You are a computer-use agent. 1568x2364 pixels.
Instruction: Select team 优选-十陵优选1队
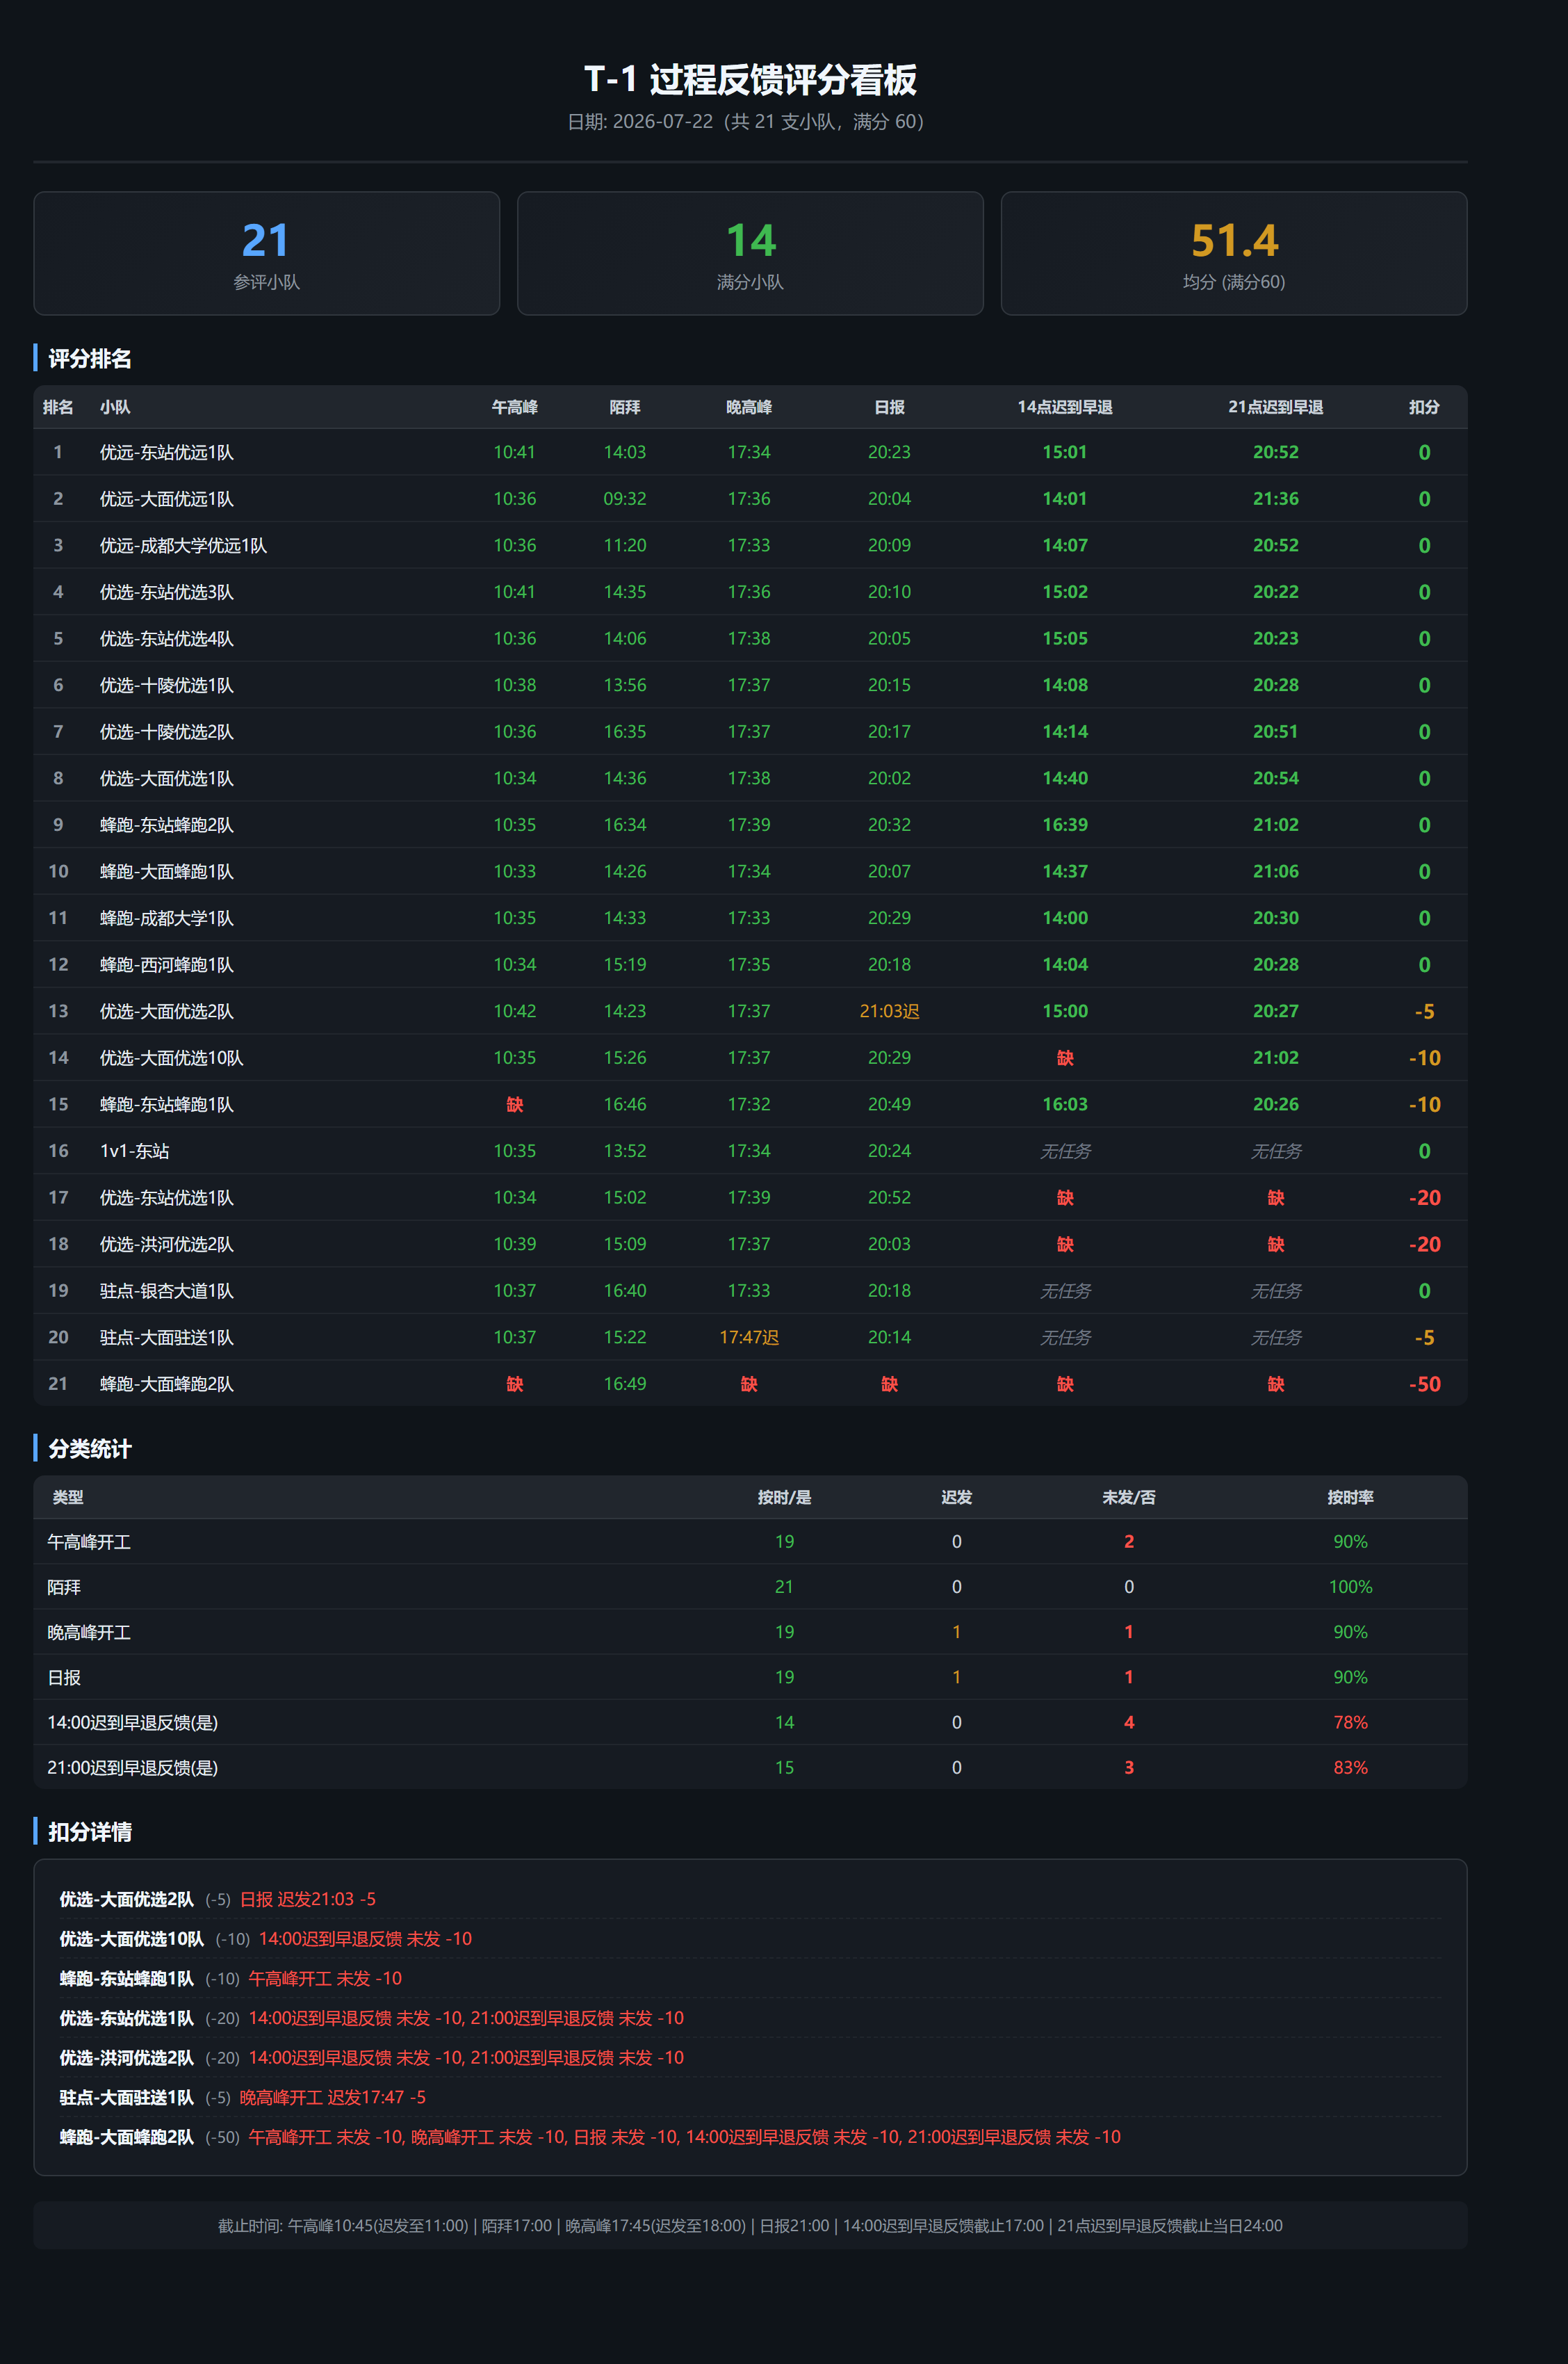[167, 686]
